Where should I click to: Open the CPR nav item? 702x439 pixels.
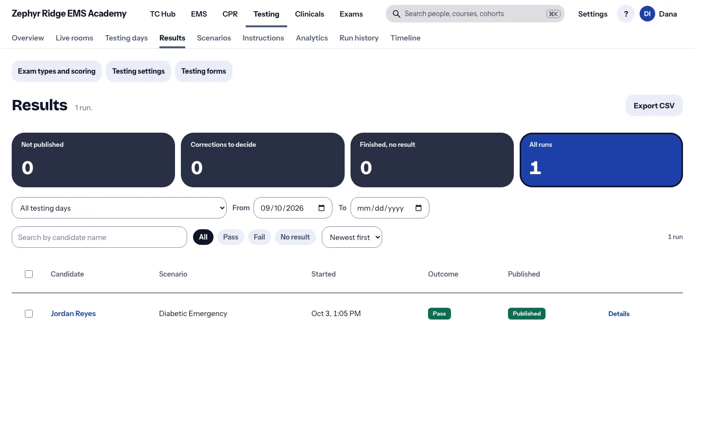pos(230,14)
